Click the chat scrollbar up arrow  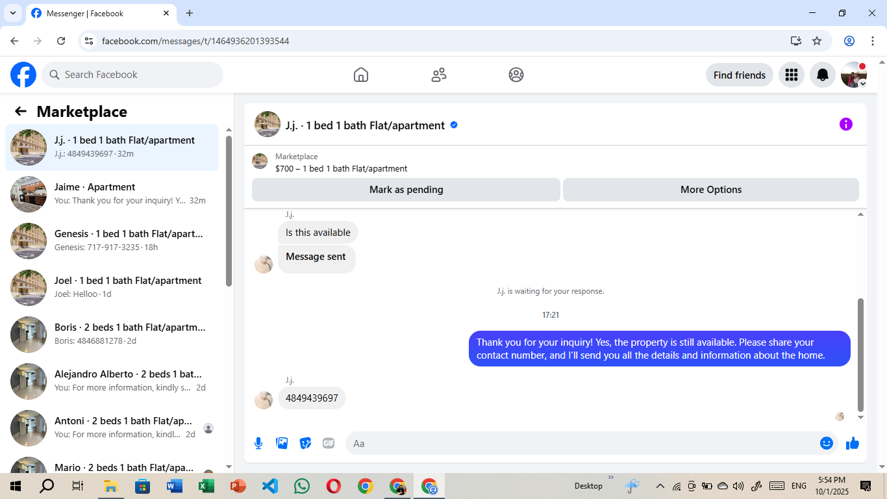click(861, 214)
